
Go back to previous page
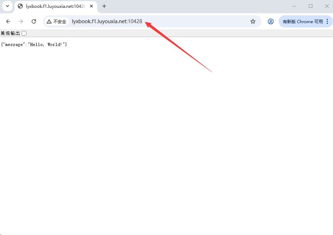(x=8, y=21)
